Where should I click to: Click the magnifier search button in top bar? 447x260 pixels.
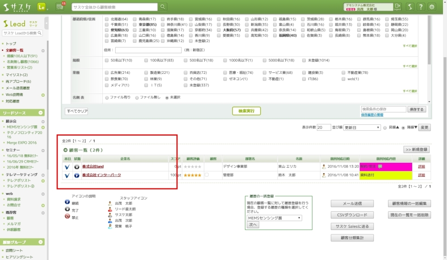[163, 7]
